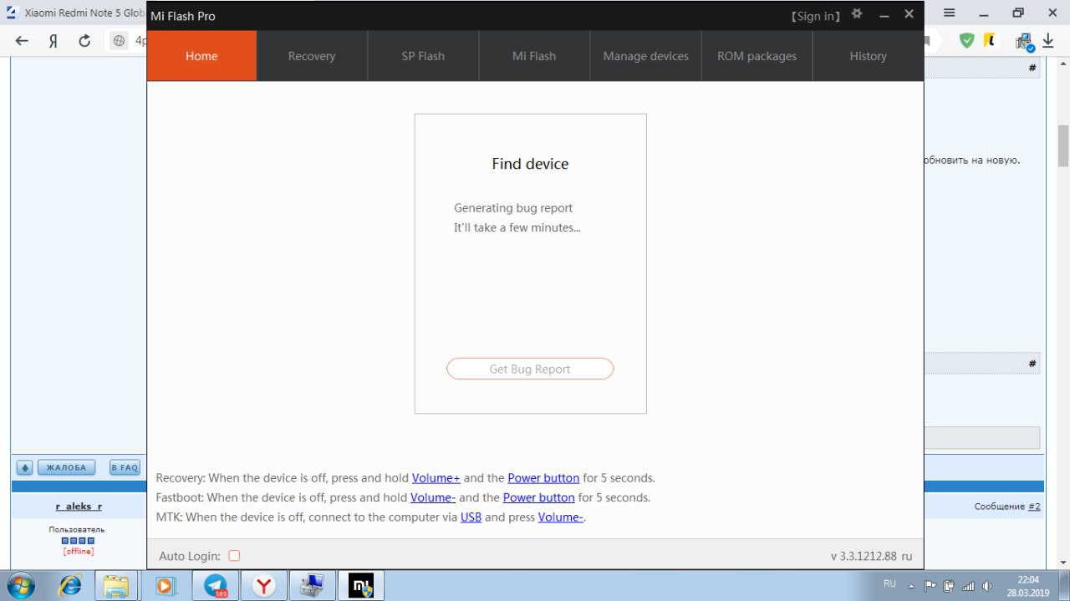This screenshot has height=601, width=1070.
Task: Open the Manage devices tab
Action: (645, 56)
